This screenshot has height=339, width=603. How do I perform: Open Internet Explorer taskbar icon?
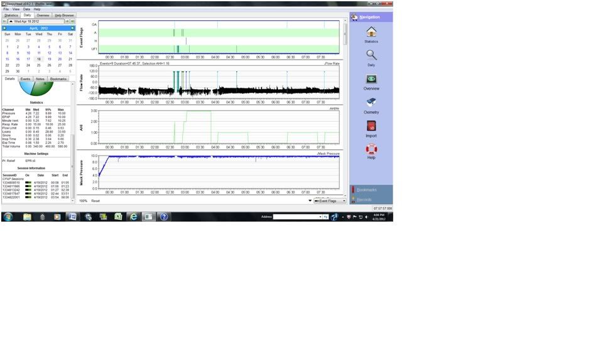(133, 217)
